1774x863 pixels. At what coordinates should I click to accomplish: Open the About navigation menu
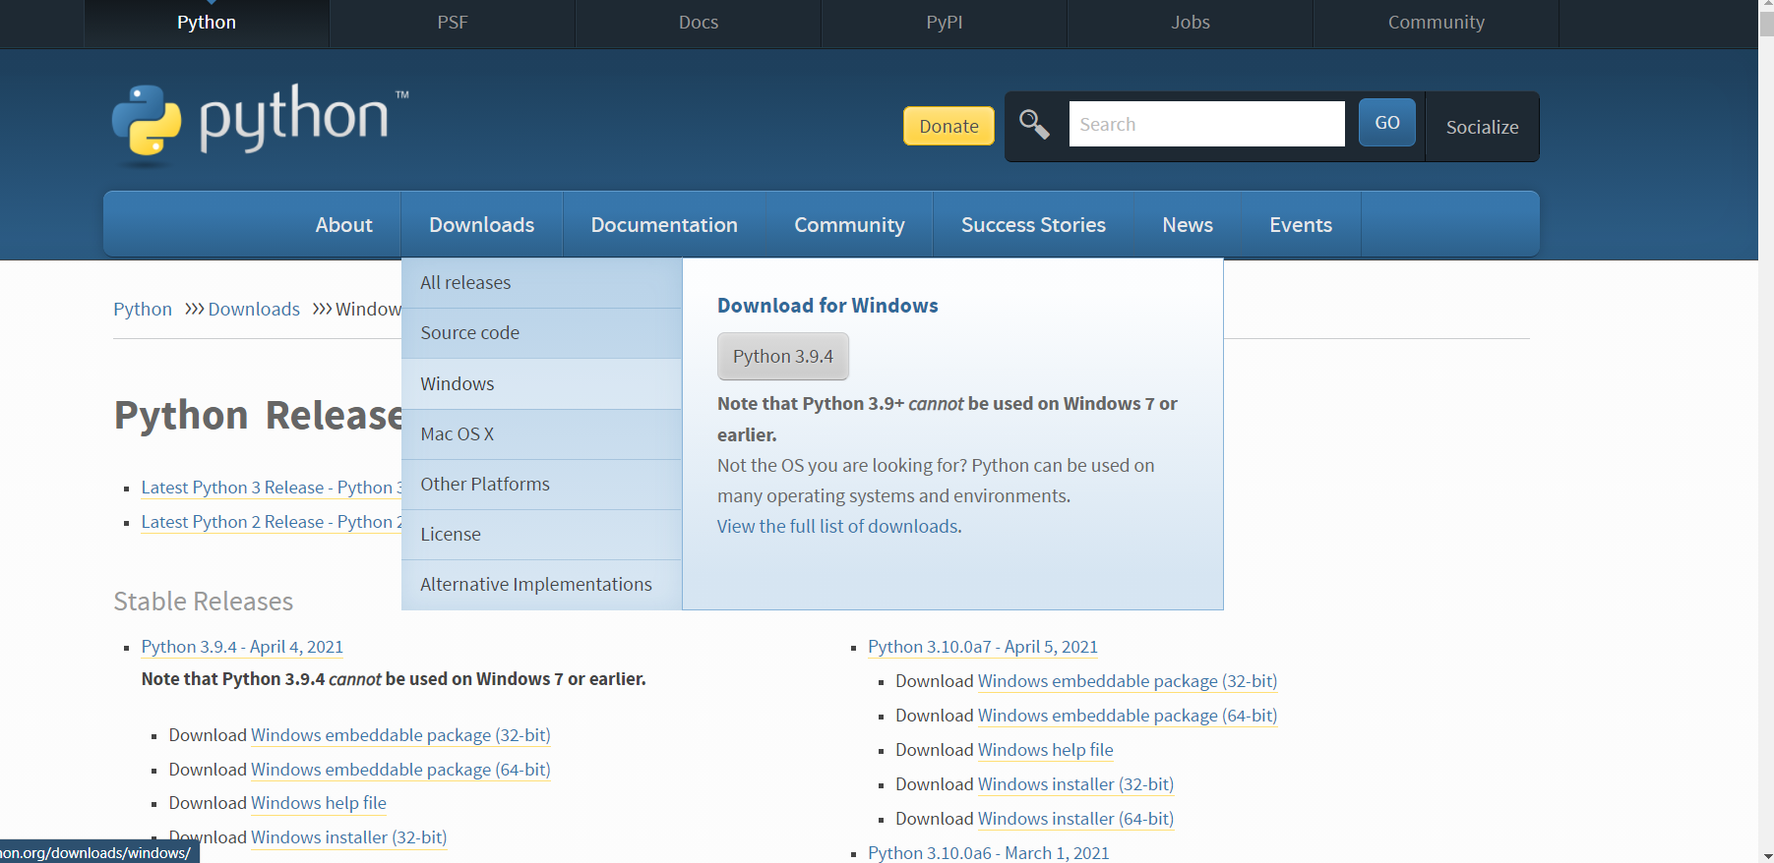[344, 225]
